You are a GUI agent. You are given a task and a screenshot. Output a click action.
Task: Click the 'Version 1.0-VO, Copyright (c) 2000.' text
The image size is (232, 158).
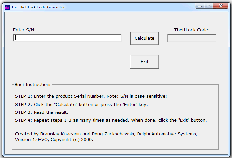(x=54, y=140)
